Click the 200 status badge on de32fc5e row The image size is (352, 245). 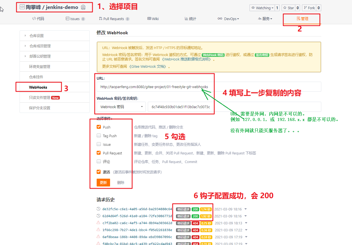(x=195, y=209)
